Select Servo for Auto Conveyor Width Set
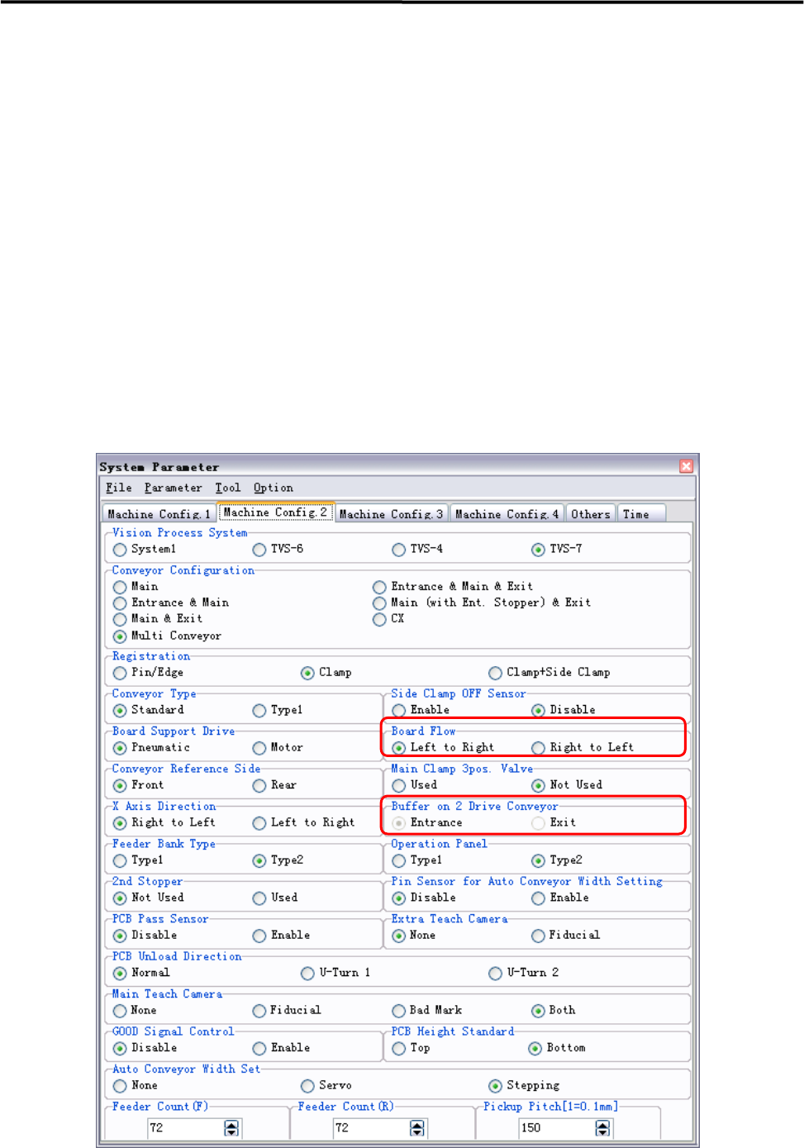 pos(308,1086)
